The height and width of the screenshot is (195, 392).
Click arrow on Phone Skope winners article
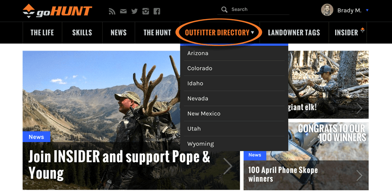359,175
